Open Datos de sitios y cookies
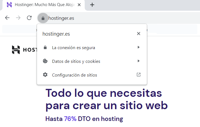200x127 pixels. [92, 61]
